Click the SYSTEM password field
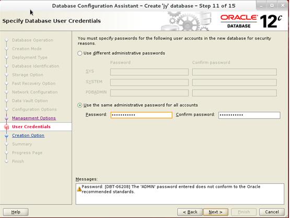The width and height of the screenshot is (290, 218). 149,83
